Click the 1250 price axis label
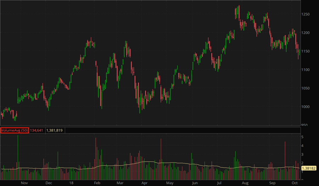 (x=306, y=14)
